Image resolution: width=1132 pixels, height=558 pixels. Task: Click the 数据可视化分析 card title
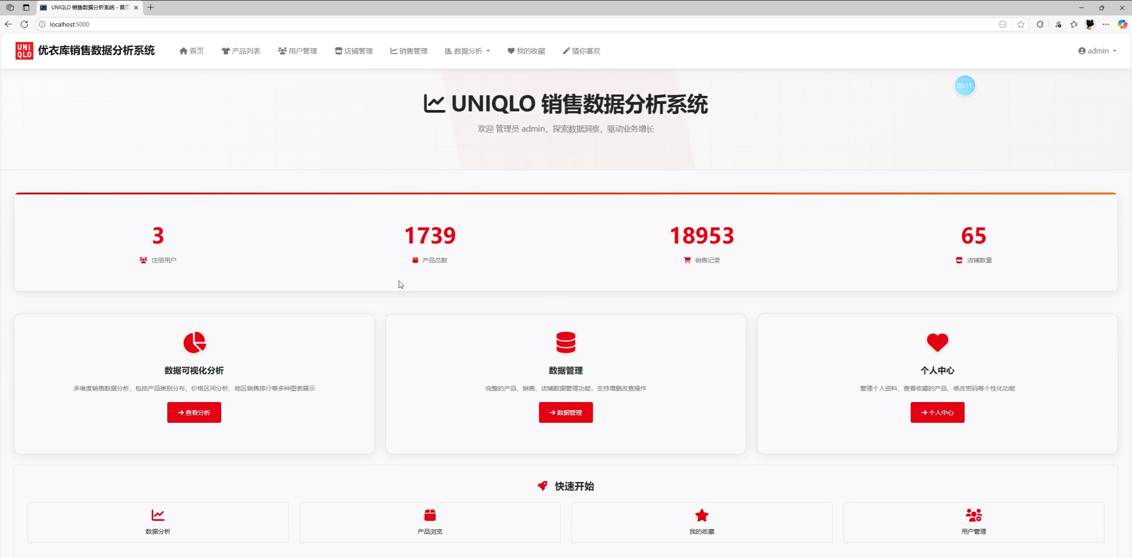click(194, 370)
